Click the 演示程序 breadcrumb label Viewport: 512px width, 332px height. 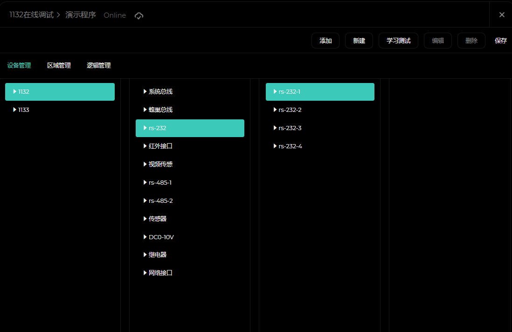(x=81, y=15)
